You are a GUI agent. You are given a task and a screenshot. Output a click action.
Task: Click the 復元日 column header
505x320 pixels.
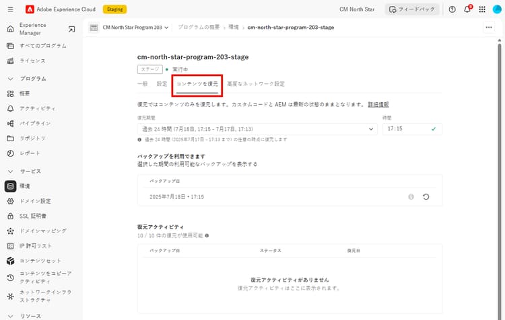[x=353, y=251]
